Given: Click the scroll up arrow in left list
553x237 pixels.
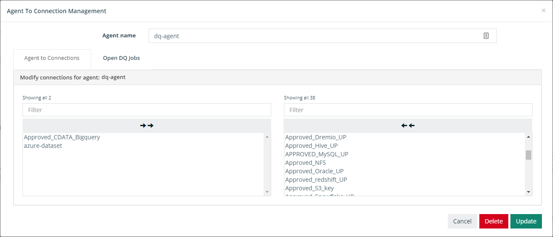Looking at the screenshot, I should tap(267, 137).
